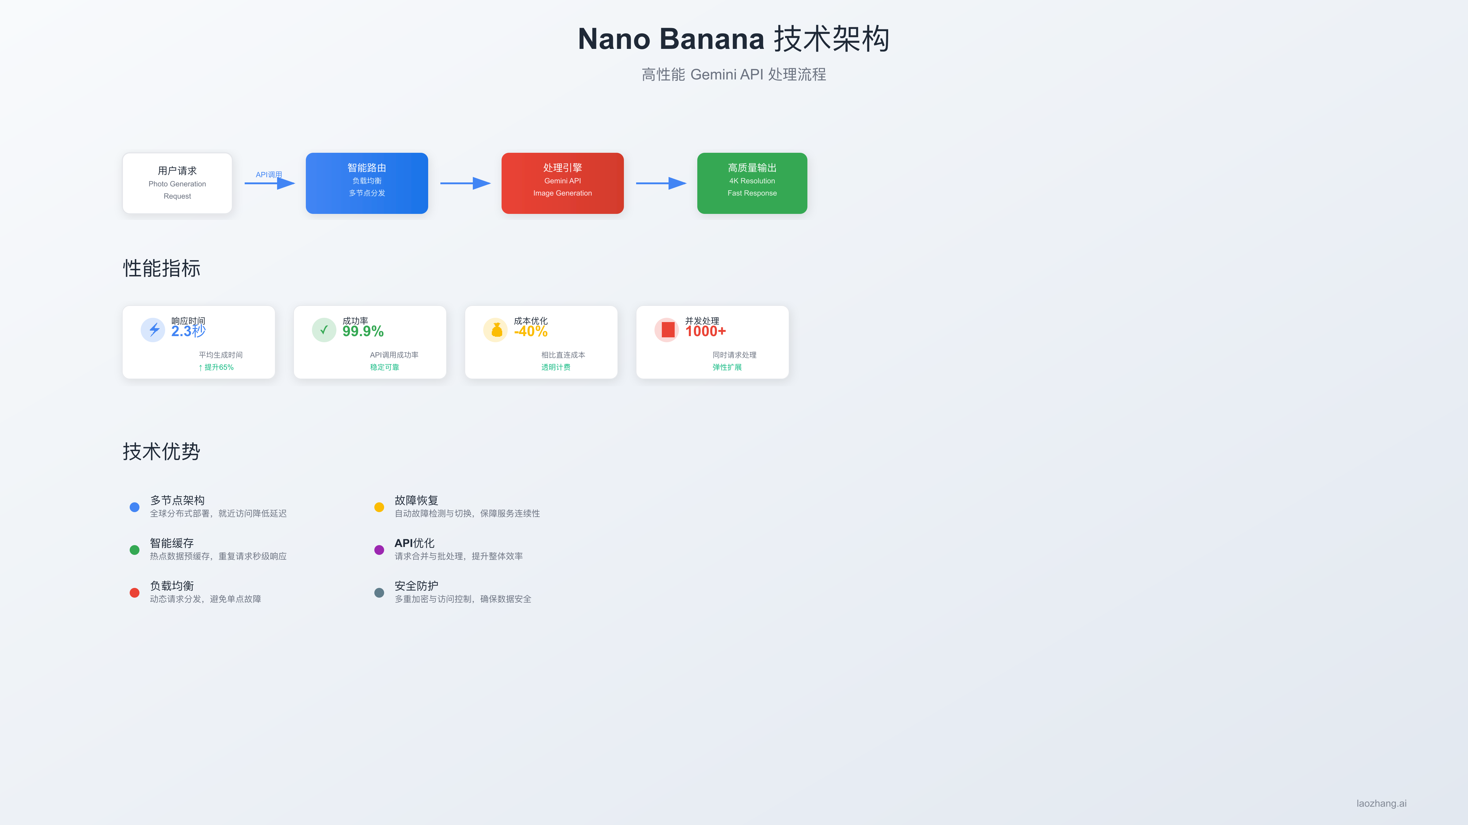
Task: Click the money bag cost optimization icon
Action: coord(495,330)
